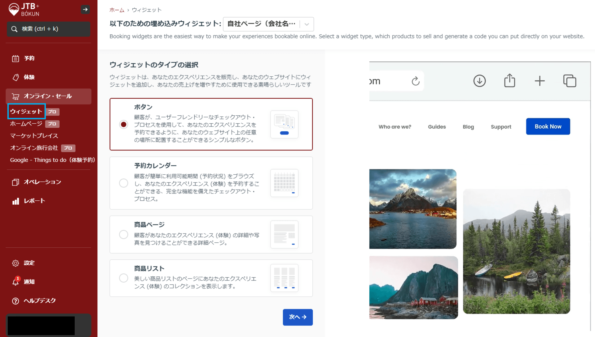
Task: Open ヘルプデスク question mark icon
Action: (x=15, y=301)
